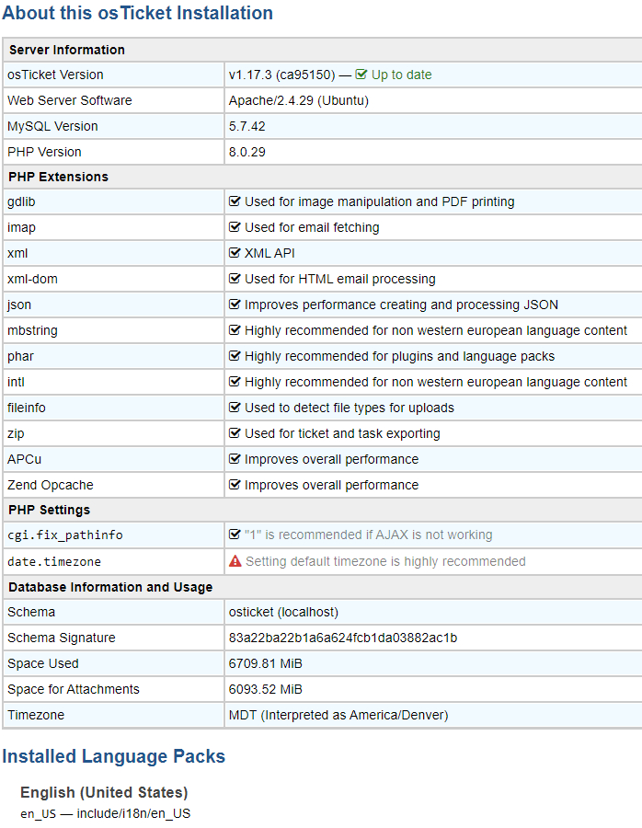Click the green Up to date link
642x828 pixels.
click(x=401, y=75)
